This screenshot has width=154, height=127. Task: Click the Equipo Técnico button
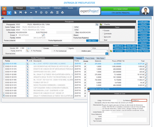144,30
